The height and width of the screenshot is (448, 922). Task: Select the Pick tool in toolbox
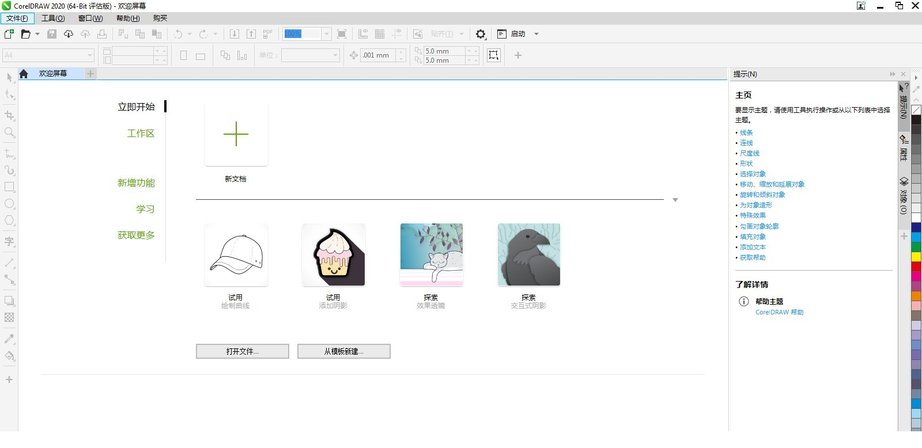9,77
